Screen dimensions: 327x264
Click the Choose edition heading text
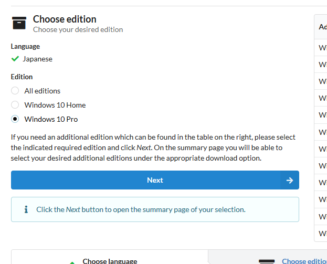(65, 19)
